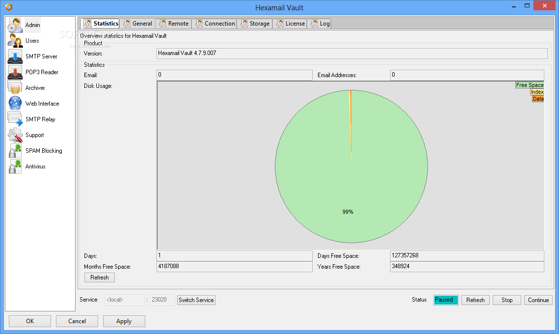Open the Admin section icon

pos(15,25)
